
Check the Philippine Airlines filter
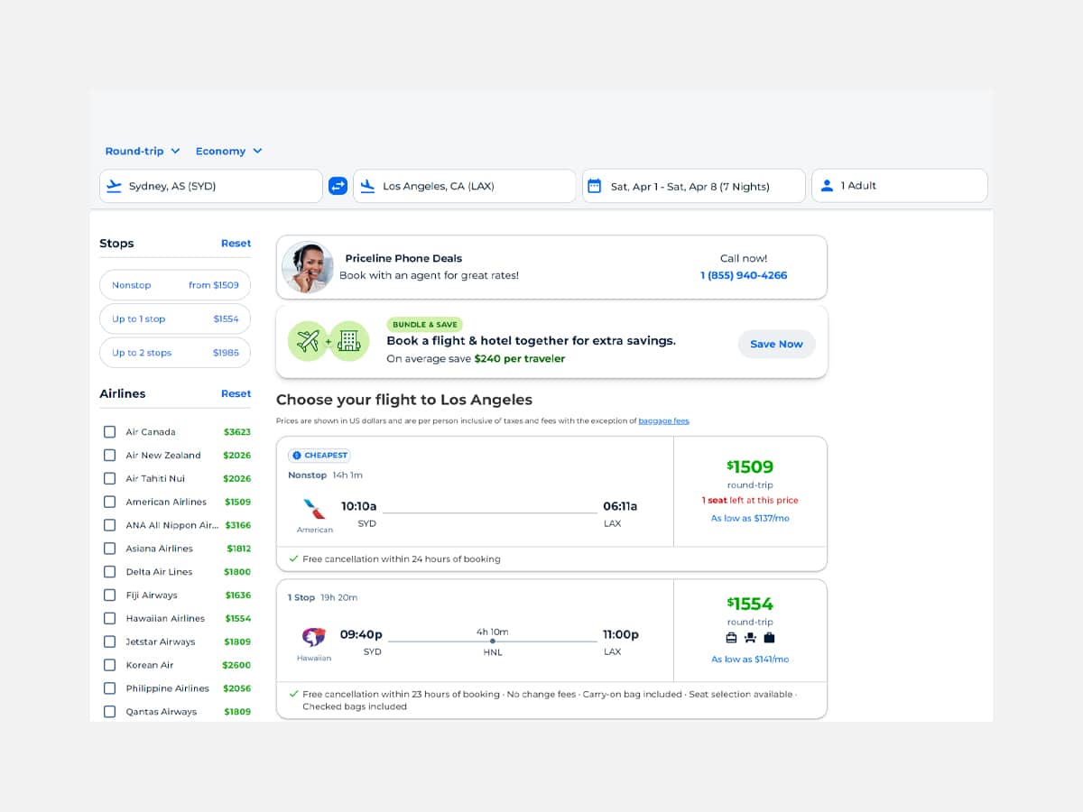point(109,688)
